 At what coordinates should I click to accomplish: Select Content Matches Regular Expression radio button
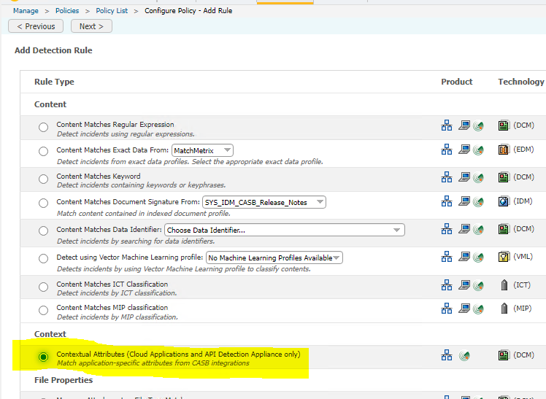click(x=44, y=128)
